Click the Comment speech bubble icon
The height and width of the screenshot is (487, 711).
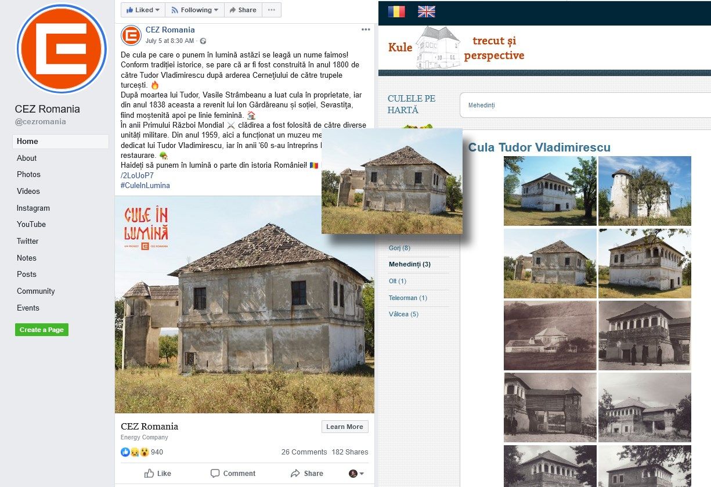tap(215, 473)
